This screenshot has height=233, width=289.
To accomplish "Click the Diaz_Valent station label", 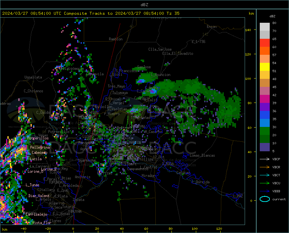I will (x=39, y=196).
